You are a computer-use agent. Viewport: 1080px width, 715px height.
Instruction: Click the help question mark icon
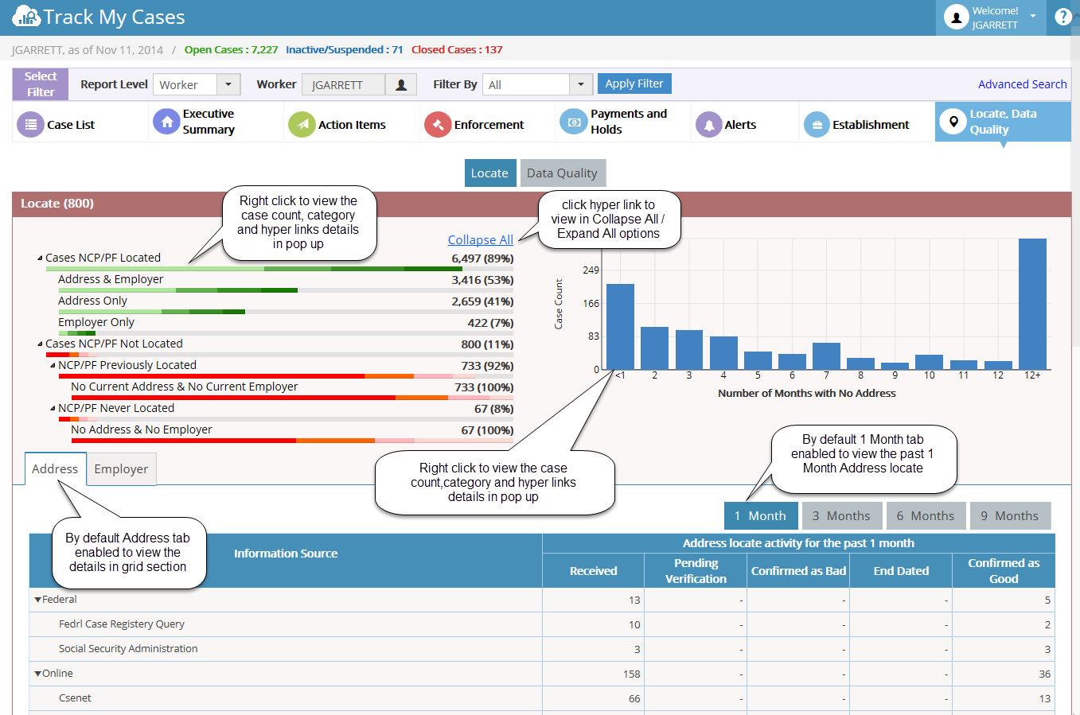(x=1063, y=17)
